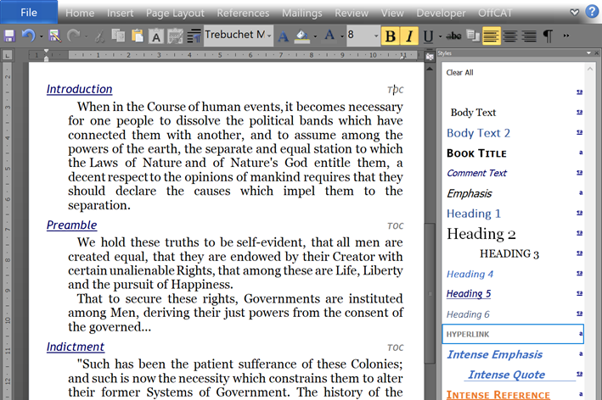This screenshot has width=602, height=400.
Task: Apply the font color A button
Action: click(x=329, y=36)
